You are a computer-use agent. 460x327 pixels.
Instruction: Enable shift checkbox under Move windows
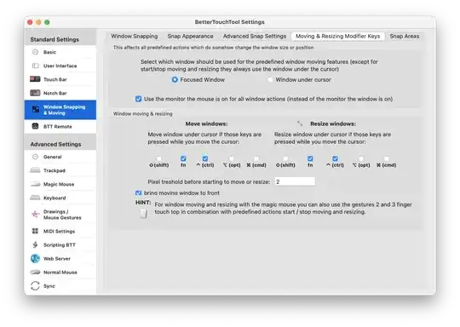[x=159, y=158]
